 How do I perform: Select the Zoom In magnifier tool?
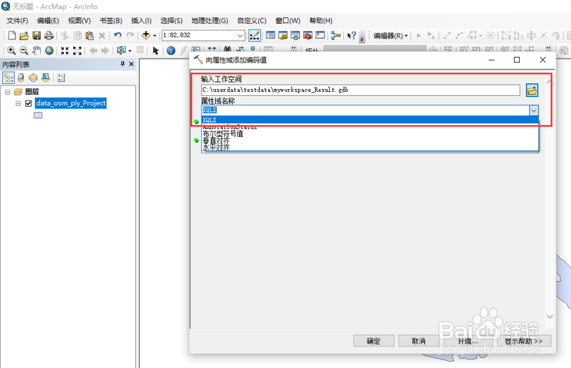tap(11, 50)
